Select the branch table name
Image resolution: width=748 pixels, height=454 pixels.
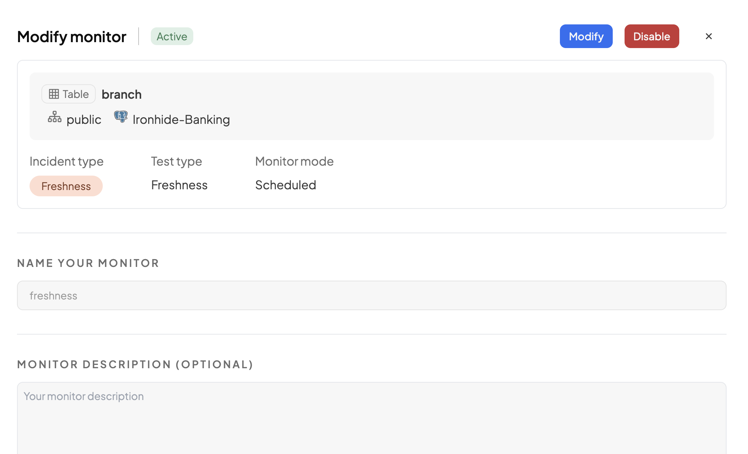[122, 95]
